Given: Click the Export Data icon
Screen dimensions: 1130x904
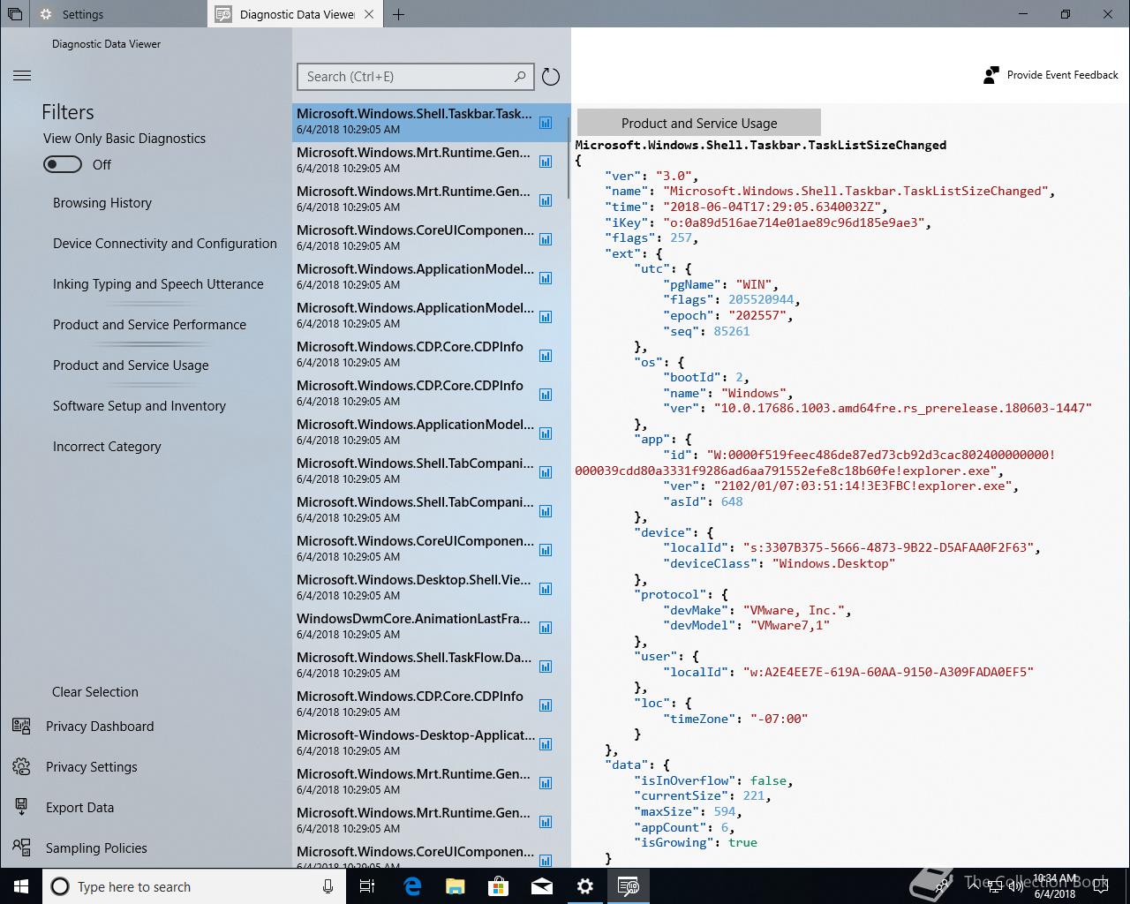Looking at the screenshot, I should (21, 807).
